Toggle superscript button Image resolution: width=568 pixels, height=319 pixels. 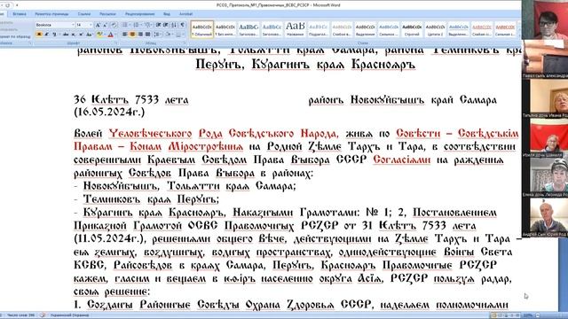pos(81,35)
